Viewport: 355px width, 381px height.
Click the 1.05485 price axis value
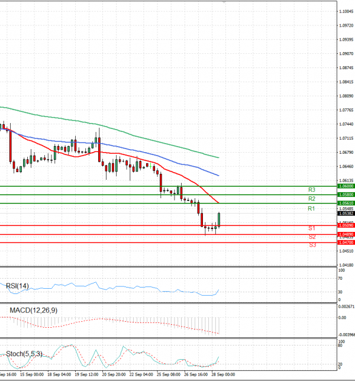click(346, 209)
